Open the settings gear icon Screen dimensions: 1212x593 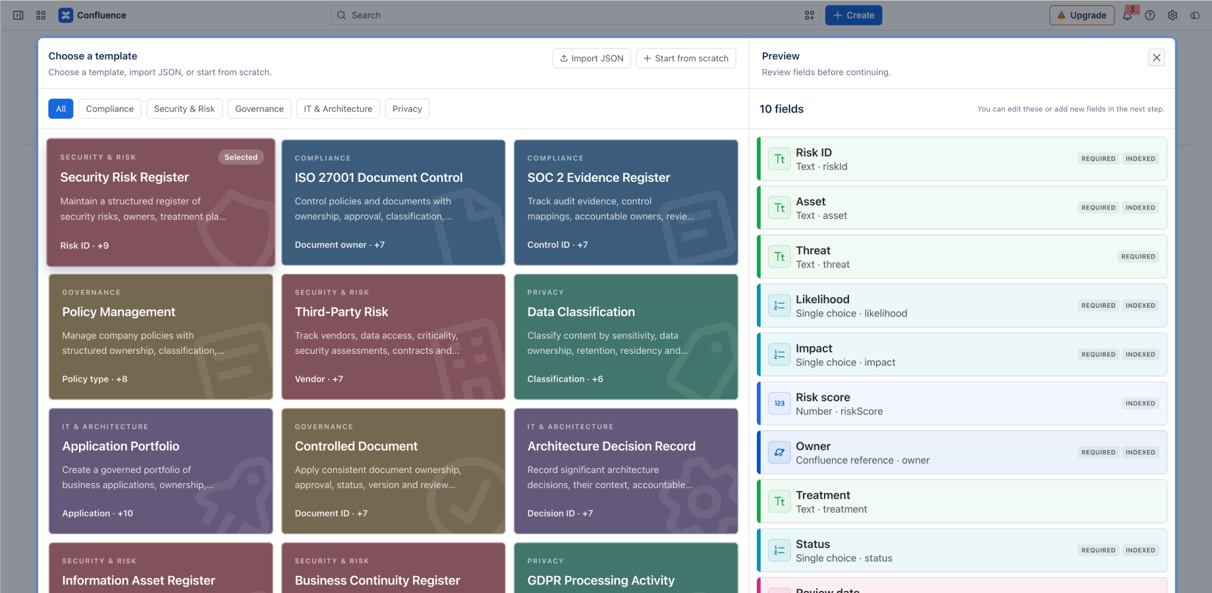1172,15
